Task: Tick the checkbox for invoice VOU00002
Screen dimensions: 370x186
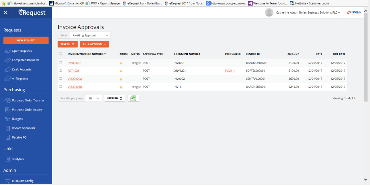Action: (61, 79)
